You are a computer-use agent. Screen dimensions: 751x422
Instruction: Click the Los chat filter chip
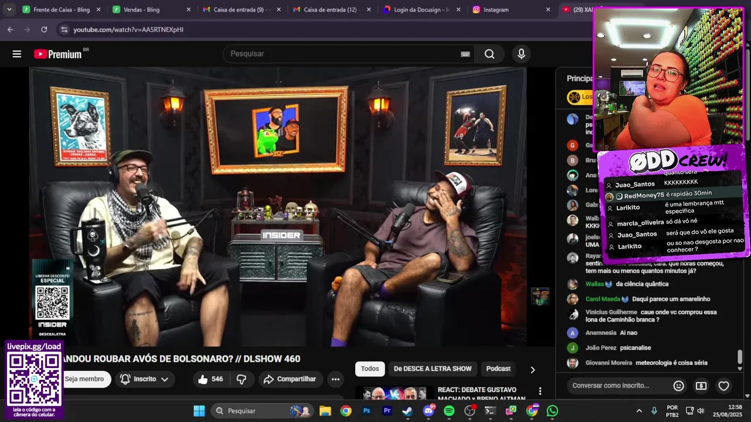coord(580,97)
